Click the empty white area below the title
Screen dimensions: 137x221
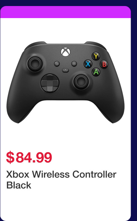tap(65, 204)
